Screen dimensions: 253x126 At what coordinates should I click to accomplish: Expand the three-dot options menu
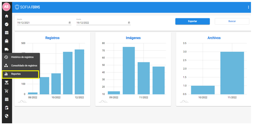point(248,7)
